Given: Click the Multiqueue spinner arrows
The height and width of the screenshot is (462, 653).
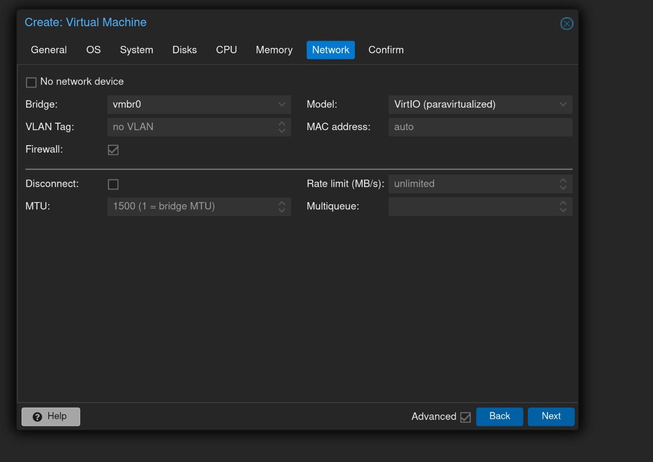Looking at the screenshot, I should point(563,206).
